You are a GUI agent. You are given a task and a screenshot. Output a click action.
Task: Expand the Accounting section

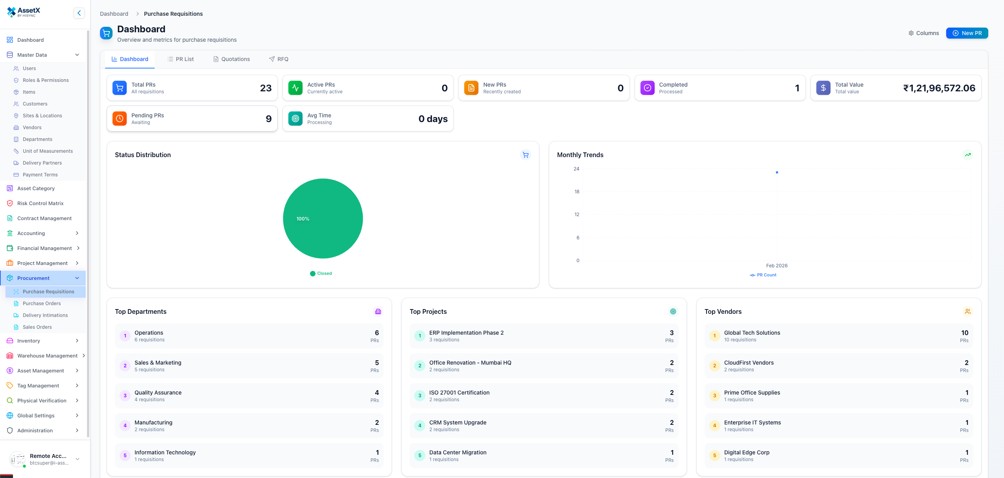77,233
